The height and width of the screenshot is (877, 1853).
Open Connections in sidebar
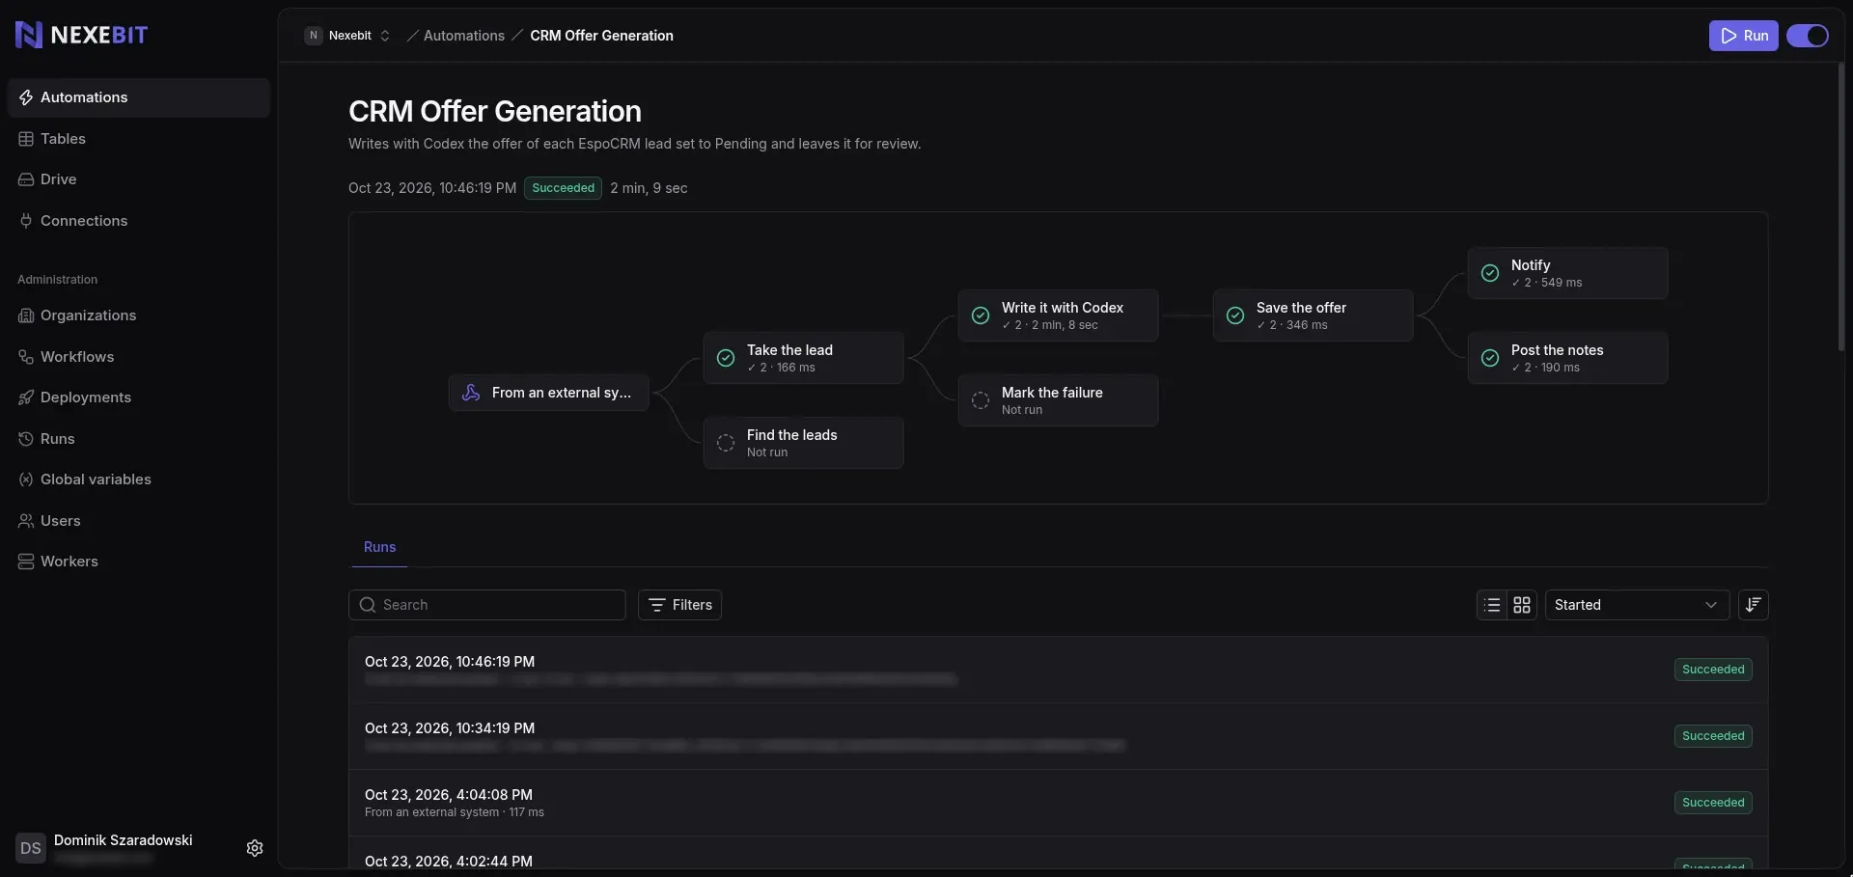click(138, 221)
